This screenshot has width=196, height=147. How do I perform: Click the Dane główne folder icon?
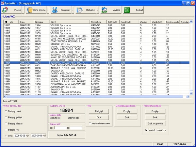tap(30, 10)
